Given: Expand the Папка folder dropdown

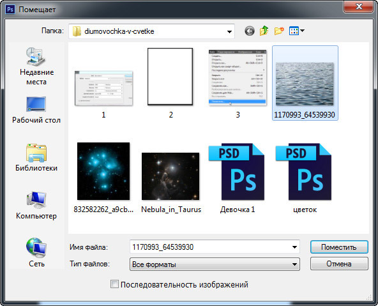Looking at the screenshot, I should point(229,31).
